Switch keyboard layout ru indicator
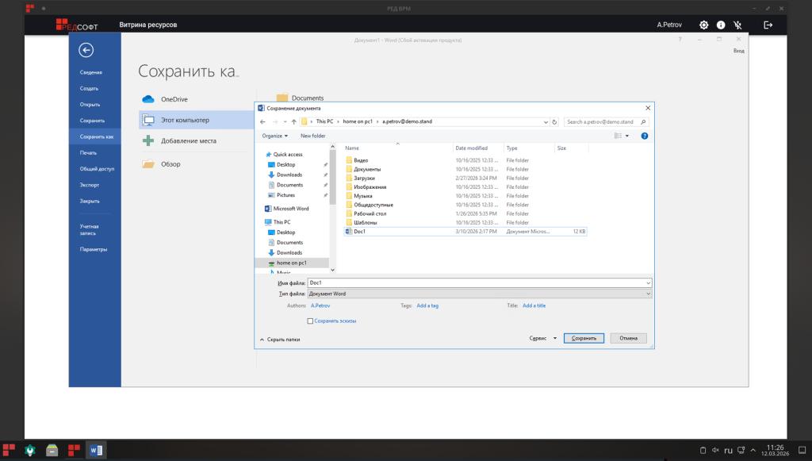812x461 pixels. coord(728,451)
